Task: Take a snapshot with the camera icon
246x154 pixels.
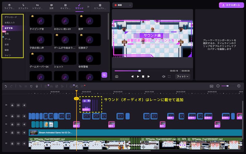Action: (x=117, y=76)
